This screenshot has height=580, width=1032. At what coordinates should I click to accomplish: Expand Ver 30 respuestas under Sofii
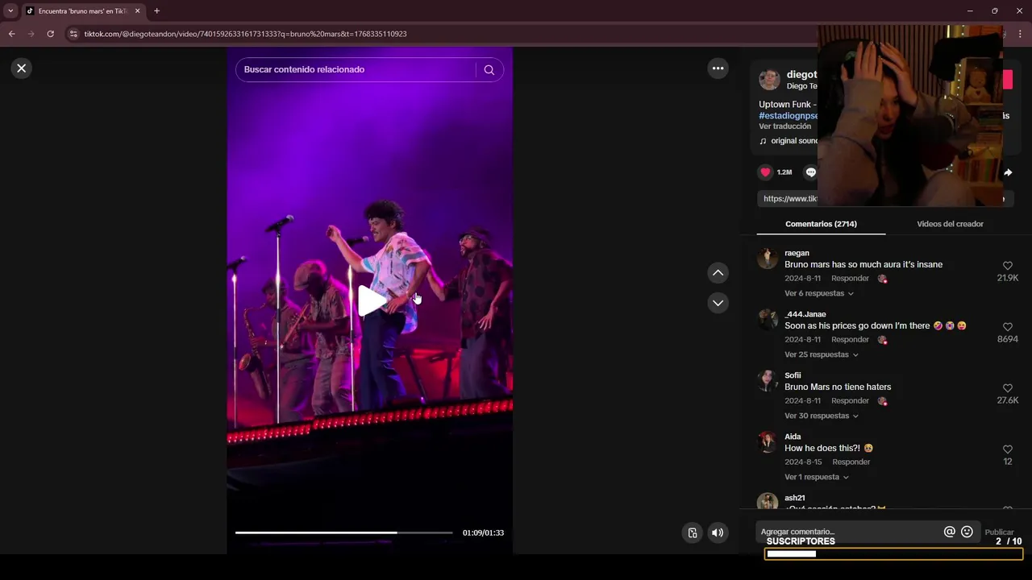coord(822,416)
